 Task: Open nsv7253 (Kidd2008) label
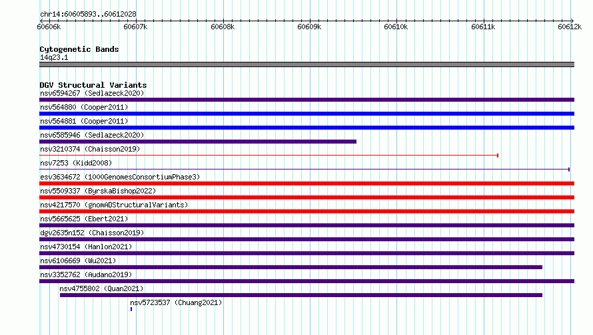click(76, 163)
